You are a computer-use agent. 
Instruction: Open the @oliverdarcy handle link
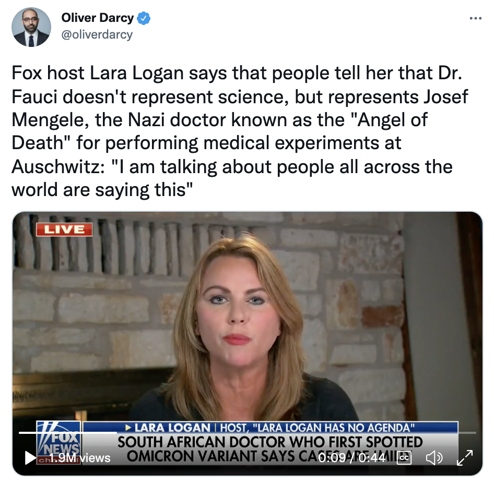click(97, 34)
